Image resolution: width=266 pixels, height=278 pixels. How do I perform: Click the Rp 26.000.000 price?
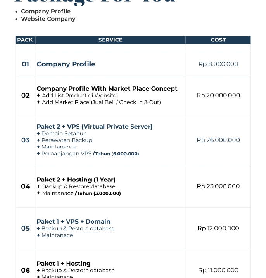point(218,140)
